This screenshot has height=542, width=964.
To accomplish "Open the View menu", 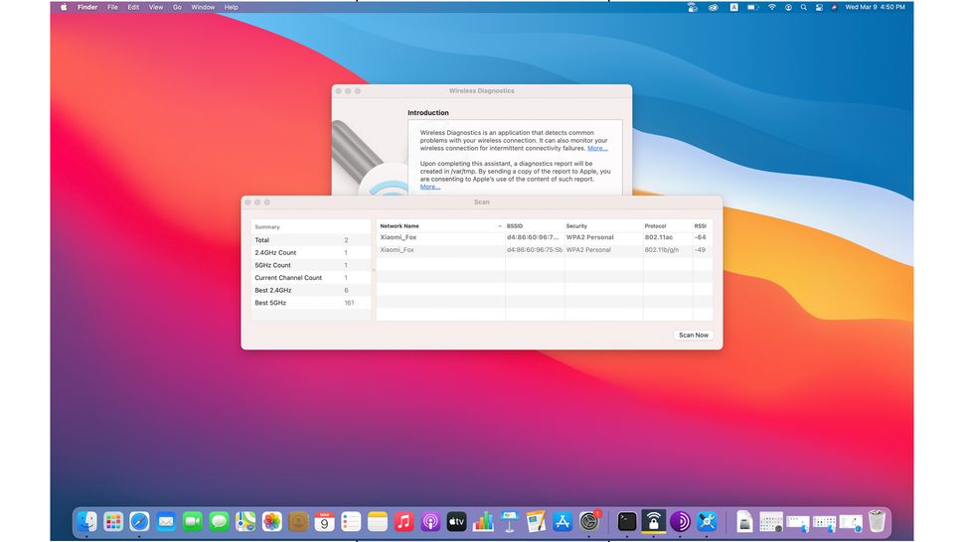I will (156, 7).
